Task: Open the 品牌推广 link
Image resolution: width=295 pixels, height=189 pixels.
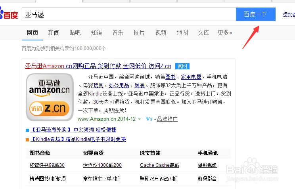Action: pos(167,119)
